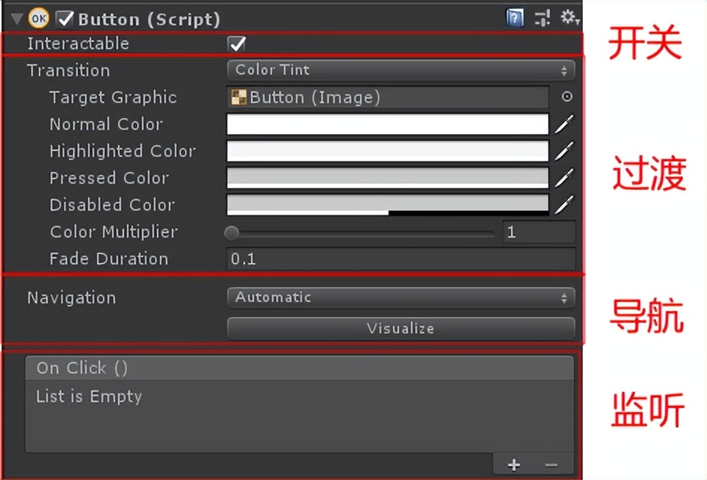Click the Visualize button

(x=401, y=328)
